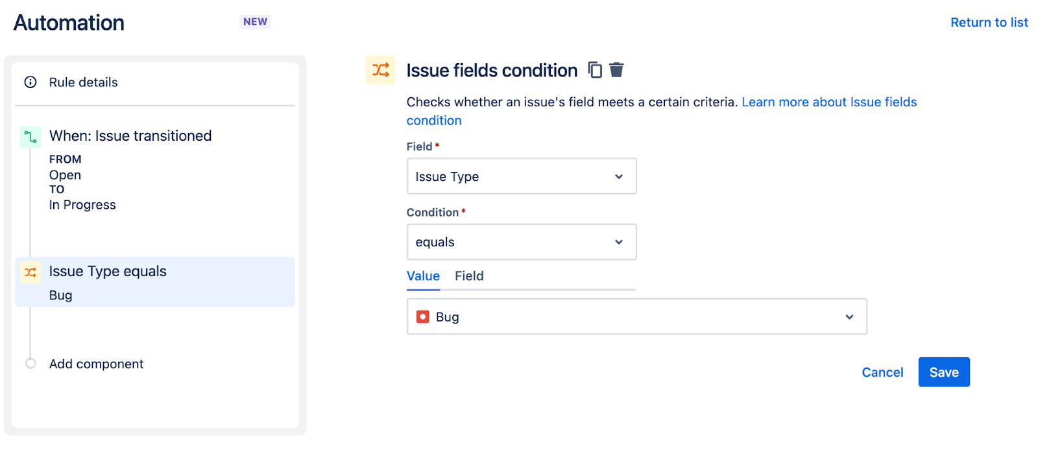This screenshot has width=1038, height=450.
Task: Click the Add component circle icon
Action: point(30,364)
